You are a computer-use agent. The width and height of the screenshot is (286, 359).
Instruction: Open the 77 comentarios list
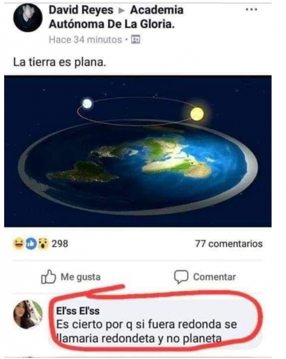click(x=229, y=244)
